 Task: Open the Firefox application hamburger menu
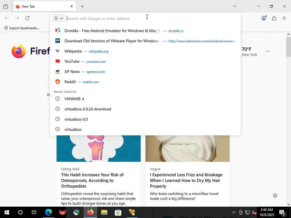pyautogui.click(x=284, y=18)
